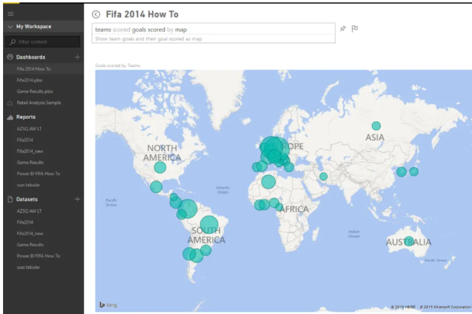Click the Datasets section header
The image size is (472, 314).
tap(27, 199)
